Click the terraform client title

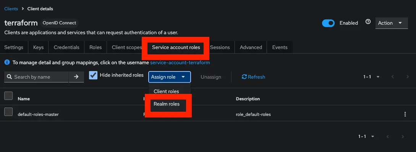click(x=21, y=23)
